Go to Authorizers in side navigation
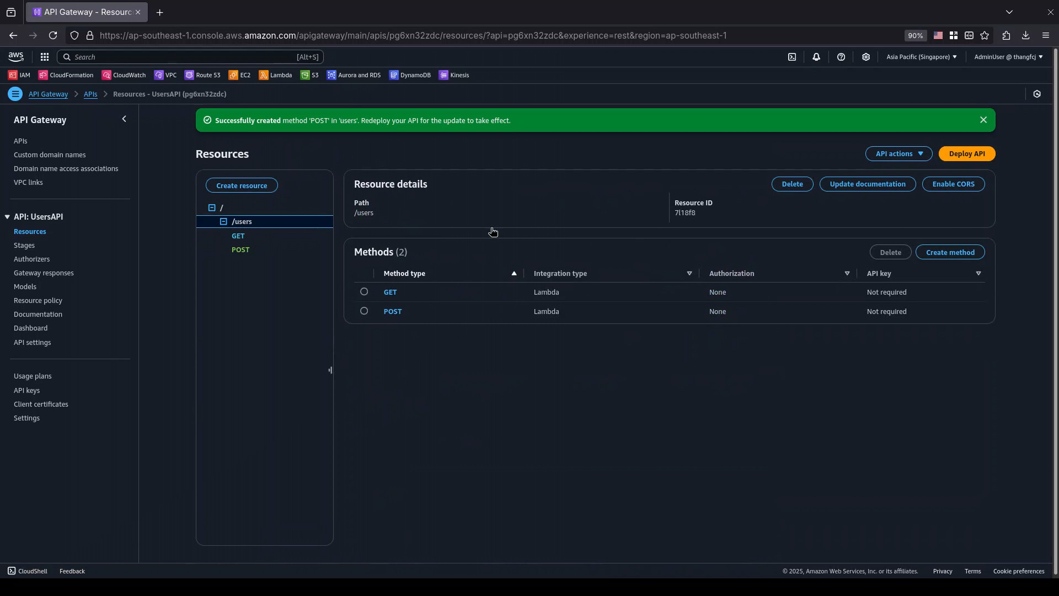 tap(31, 259)
